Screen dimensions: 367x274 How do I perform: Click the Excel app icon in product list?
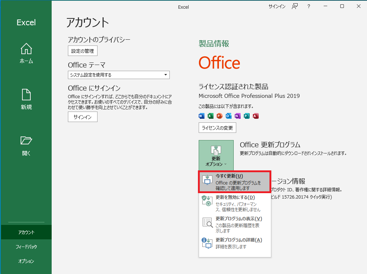pos(211,116)
